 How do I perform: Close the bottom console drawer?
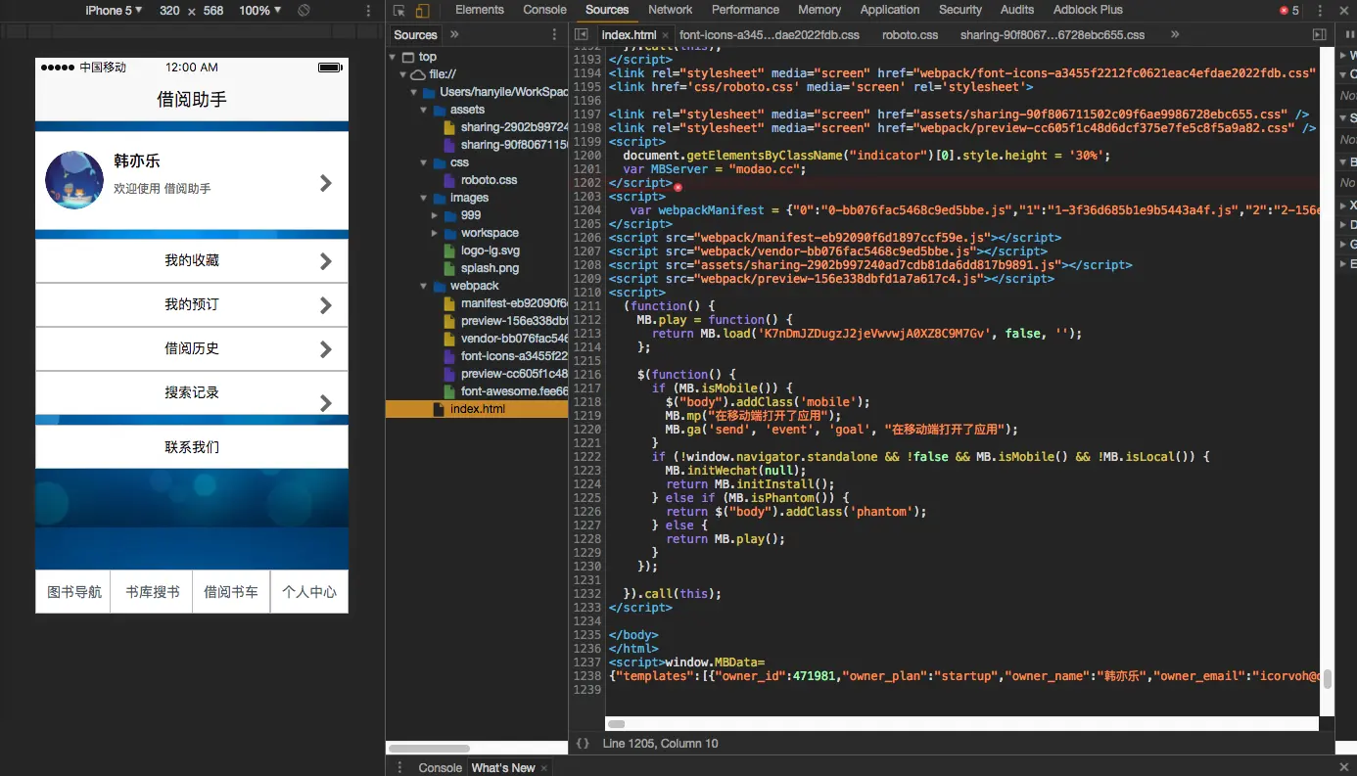click(x=1344, y=767)
